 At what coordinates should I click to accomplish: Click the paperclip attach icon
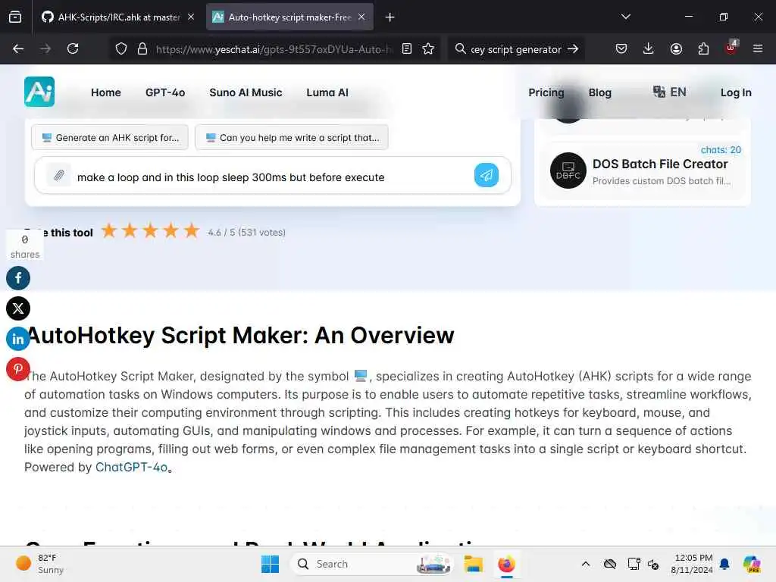click(x=59, y=175)
